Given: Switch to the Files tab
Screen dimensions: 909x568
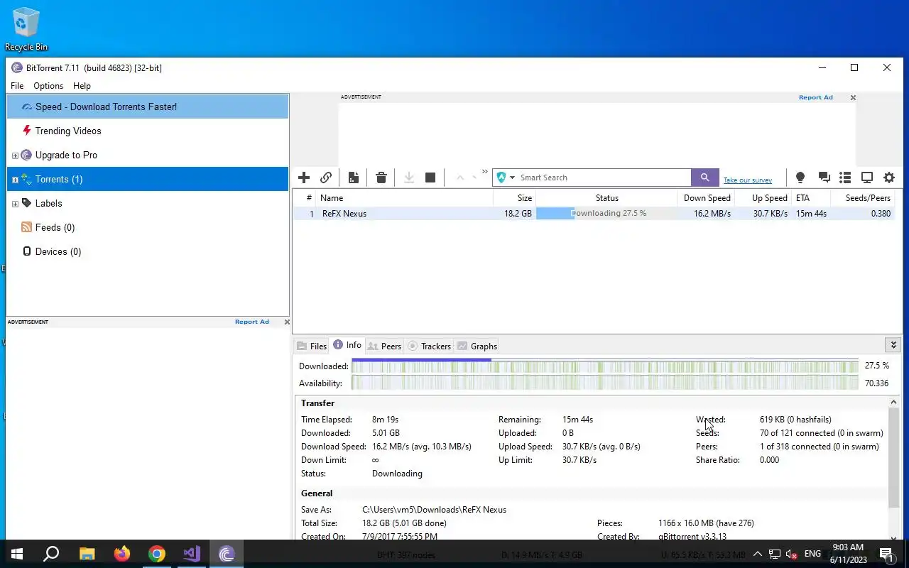Looking at the screenshot, I should [x=312, y=346].
